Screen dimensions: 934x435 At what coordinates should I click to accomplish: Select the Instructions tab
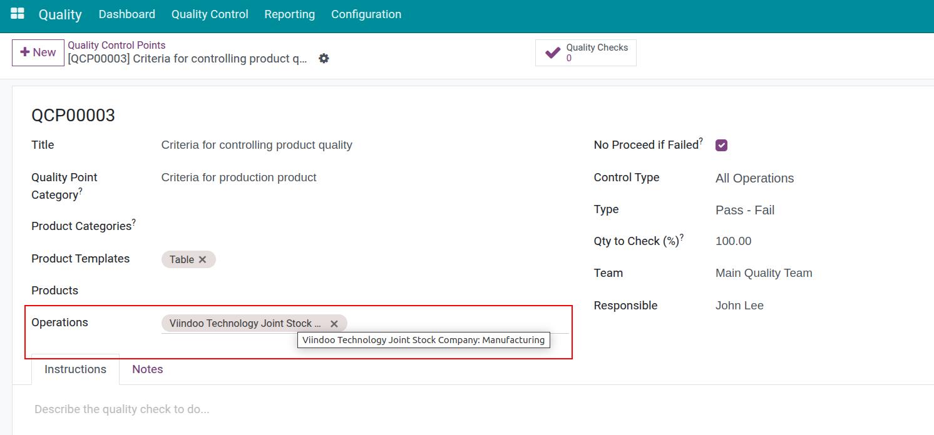[75, 369]
